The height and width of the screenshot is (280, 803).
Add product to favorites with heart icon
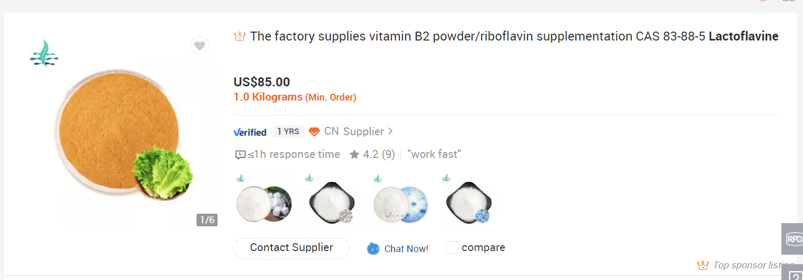[199, 46]
